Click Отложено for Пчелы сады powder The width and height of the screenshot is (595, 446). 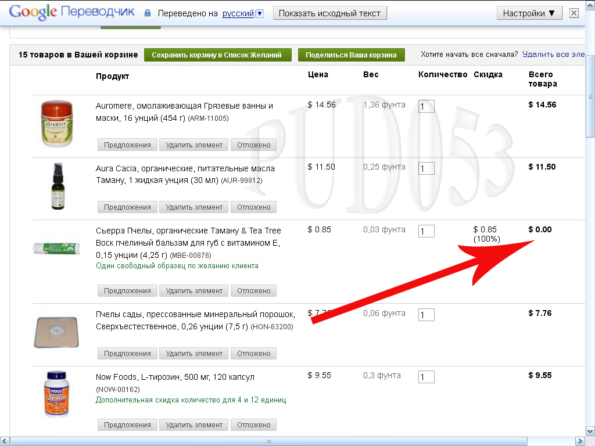point(253,353)
